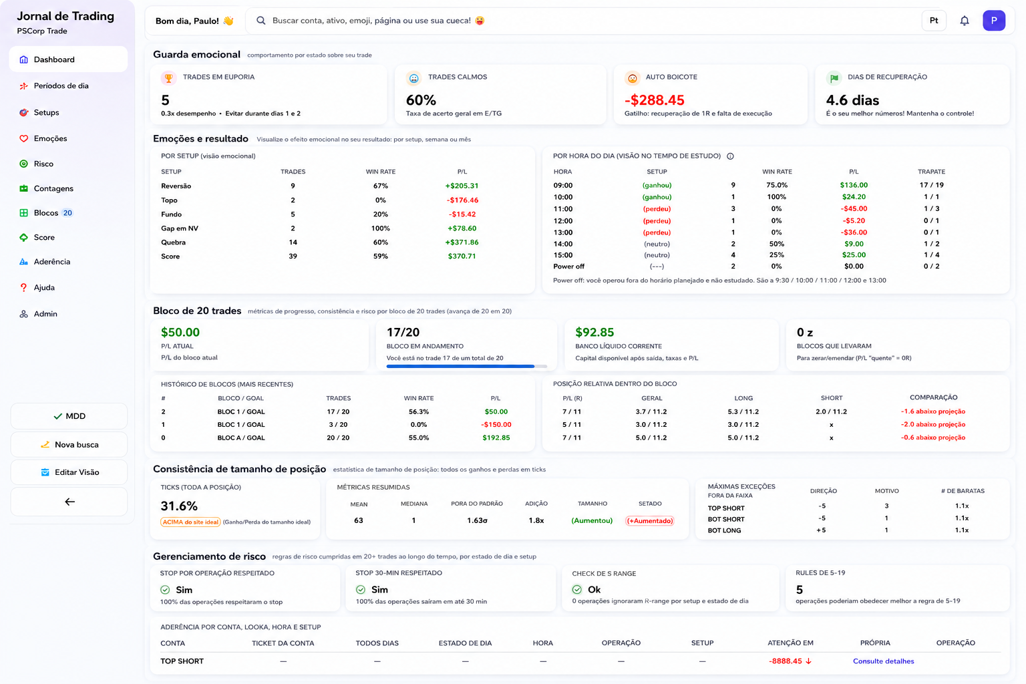Click the back arrow button in sidebar
This screenshot has width=1026, height=684.
click(x=69, y=502)
